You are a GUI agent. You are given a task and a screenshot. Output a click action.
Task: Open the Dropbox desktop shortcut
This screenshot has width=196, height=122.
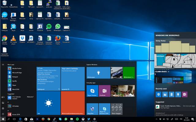tap(22, 39)
